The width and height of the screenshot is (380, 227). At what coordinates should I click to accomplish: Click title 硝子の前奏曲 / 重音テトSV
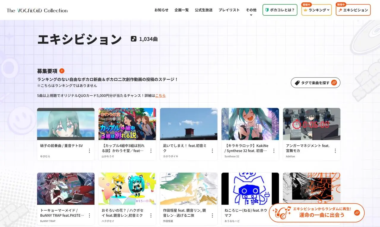61,146
